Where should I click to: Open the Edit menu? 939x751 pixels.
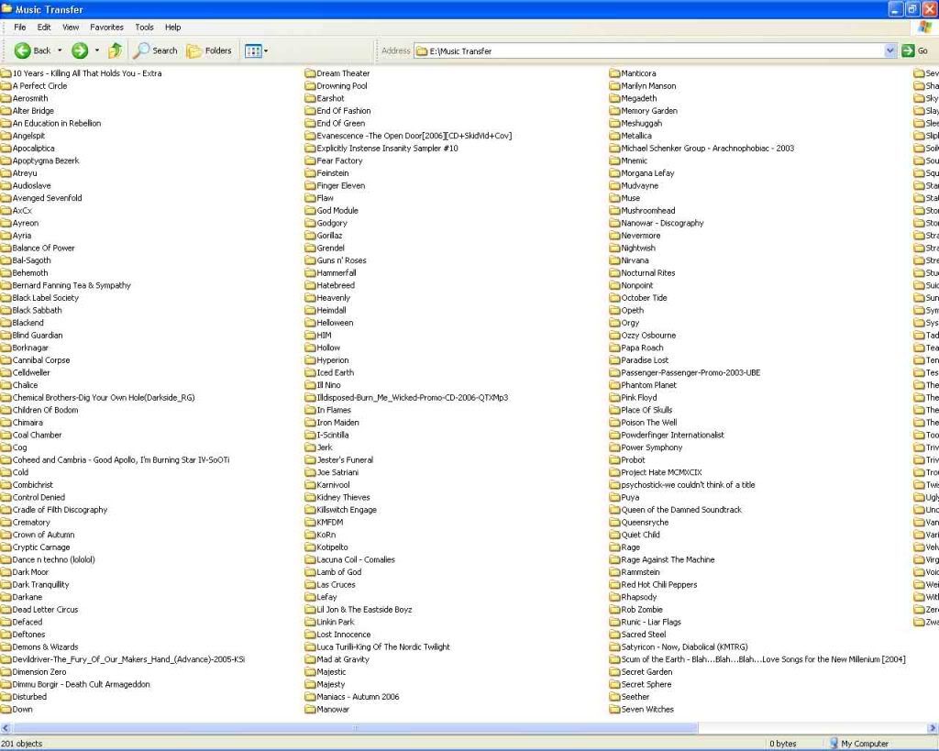click(x=44, y=27)
